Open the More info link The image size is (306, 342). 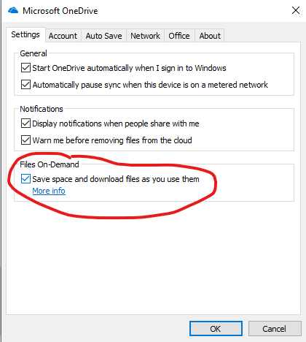[x=49, y=191]
